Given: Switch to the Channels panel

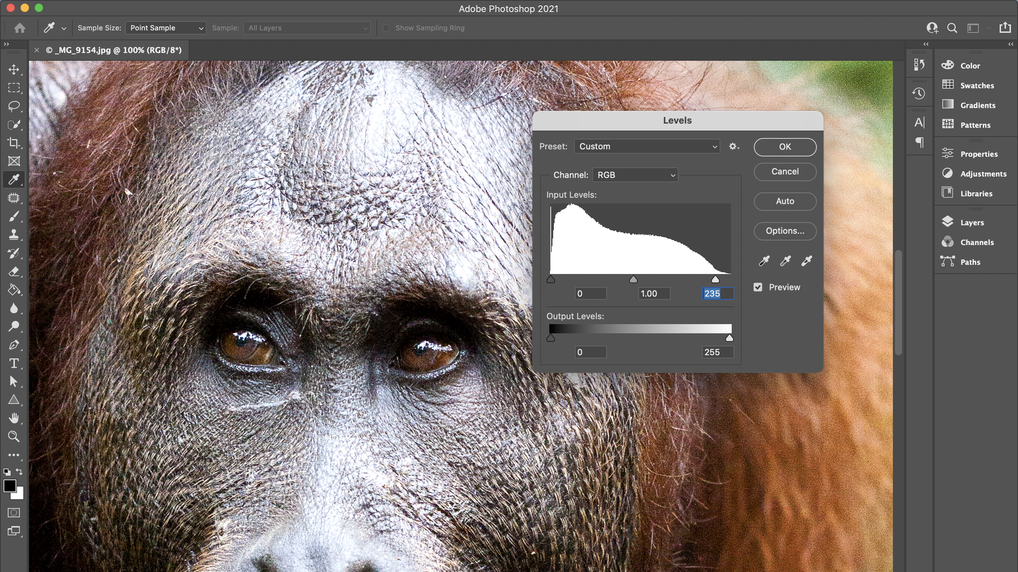Looking at the screenshot, I should pyautogui.click(x=976, y=242).
